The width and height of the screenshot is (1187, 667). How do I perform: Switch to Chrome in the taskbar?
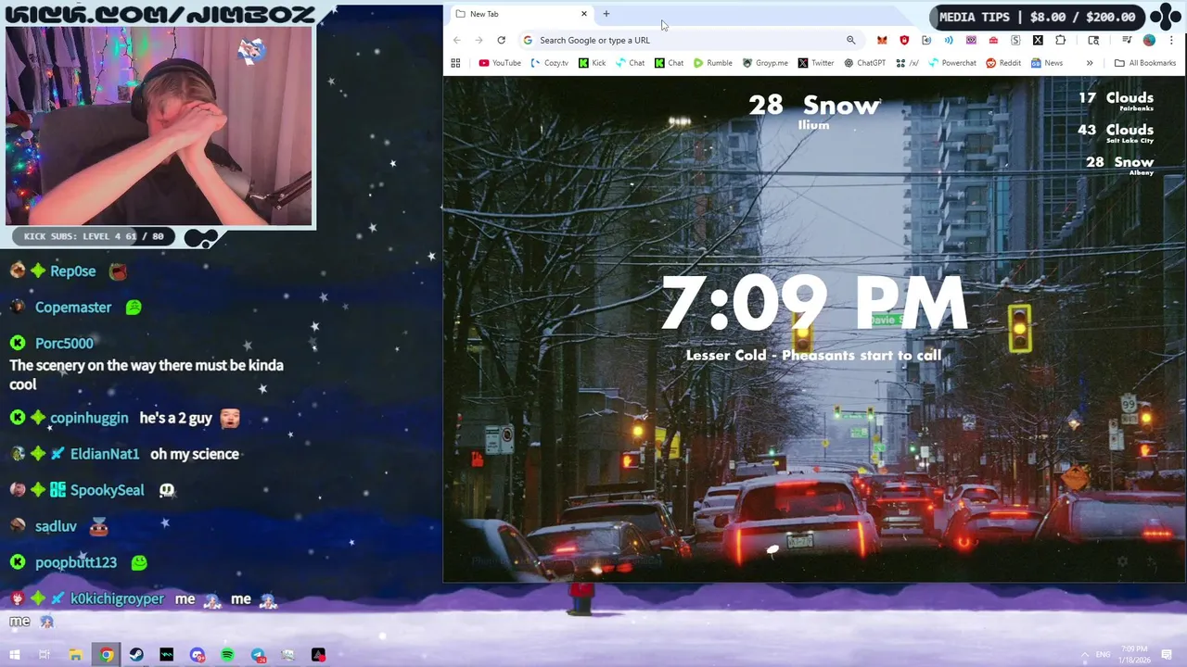click(x=107, y=655)
